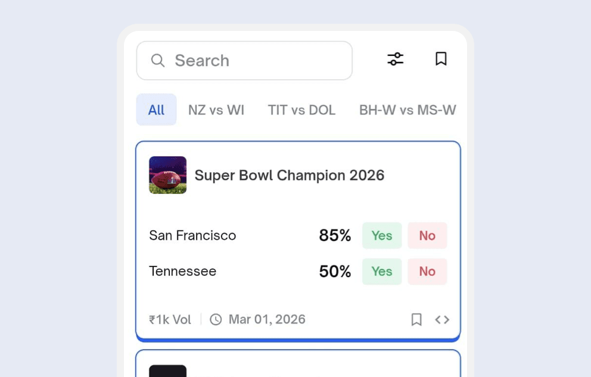Switch to the All tab
This screenshot has height=377, width=591.
tap(156, 109)
